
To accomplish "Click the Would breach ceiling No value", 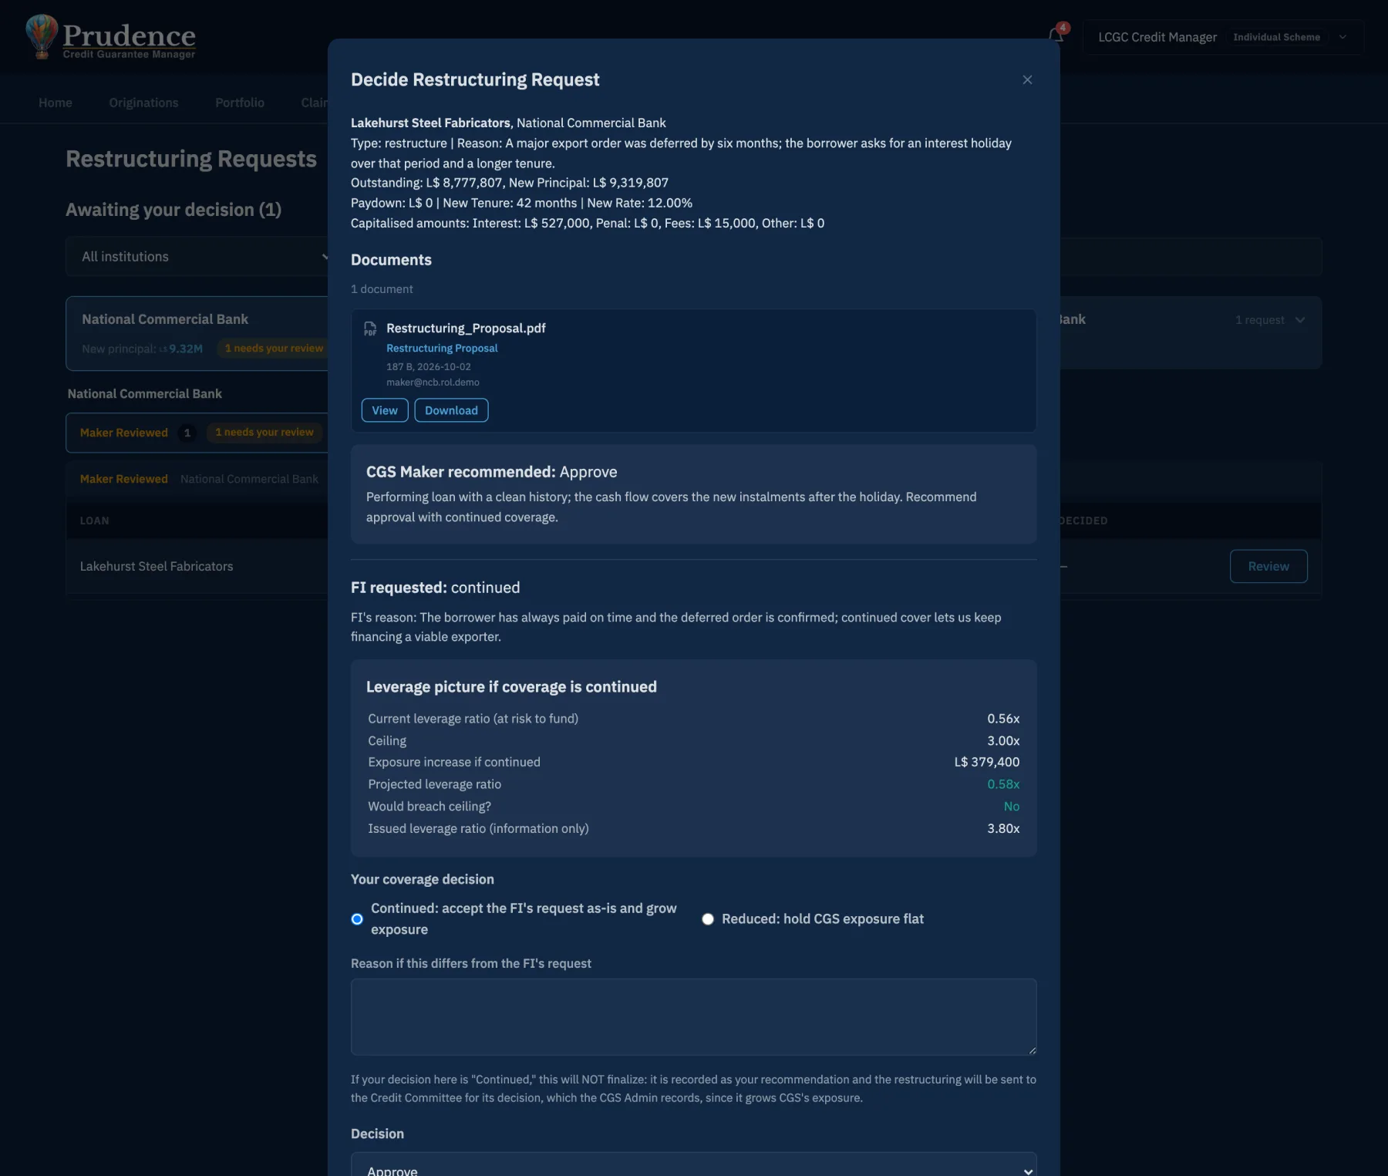I will (1012, 807).
